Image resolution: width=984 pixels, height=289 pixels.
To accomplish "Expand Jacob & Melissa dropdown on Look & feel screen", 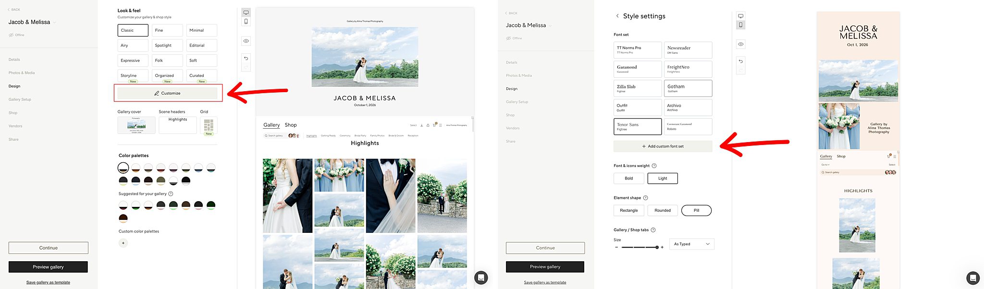I will [x=54, y=23].
